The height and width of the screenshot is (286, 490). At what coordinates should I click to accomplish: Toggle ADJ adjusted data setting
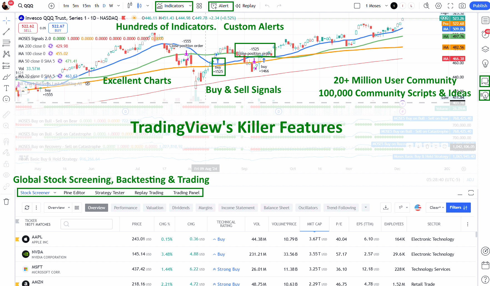(x=470, y=180)
